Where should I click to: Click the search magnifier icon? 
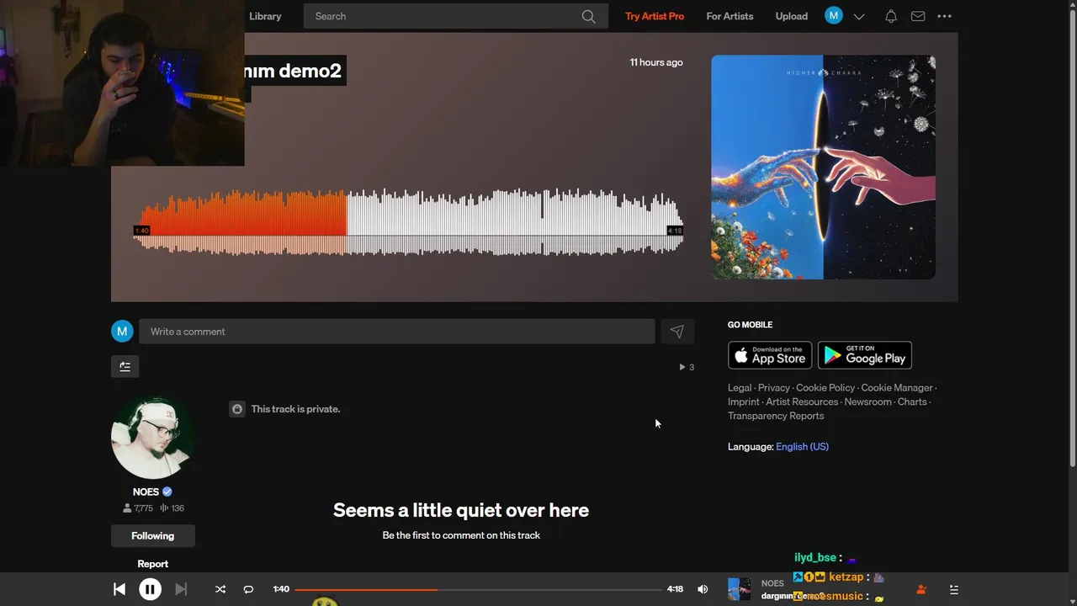588,16
